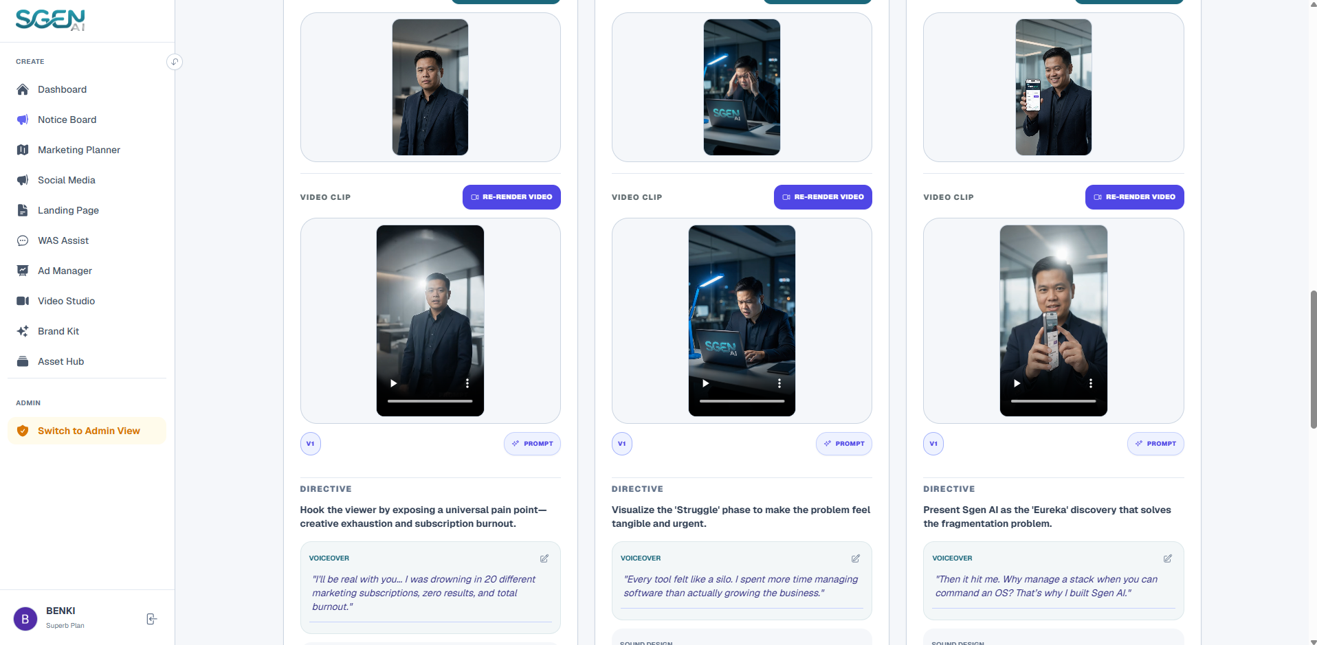Click the WAS Assist chat bubble icon
The width and height of the screenshot is (1317, 645).
point(23,240)
